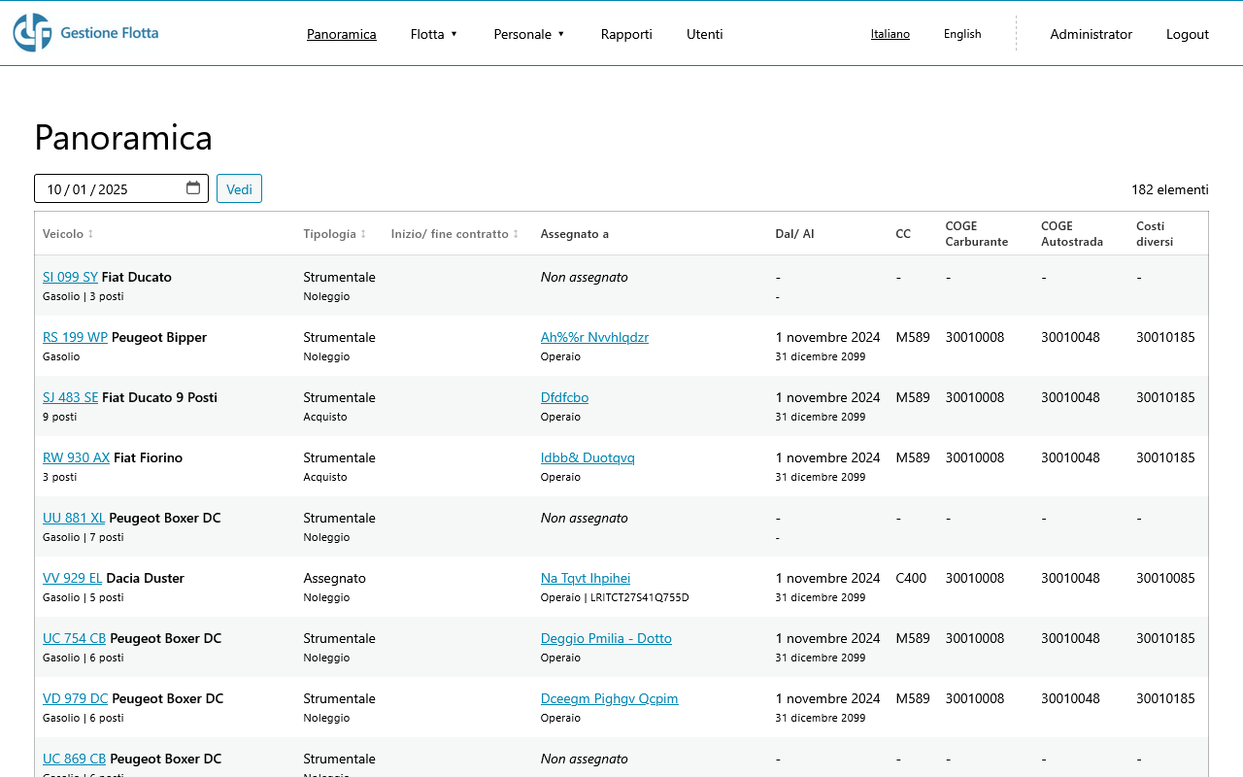The width and height of the screenshot is (1243, 777).
Task: Open the Utenti menu item
Action: pos(705,34)
